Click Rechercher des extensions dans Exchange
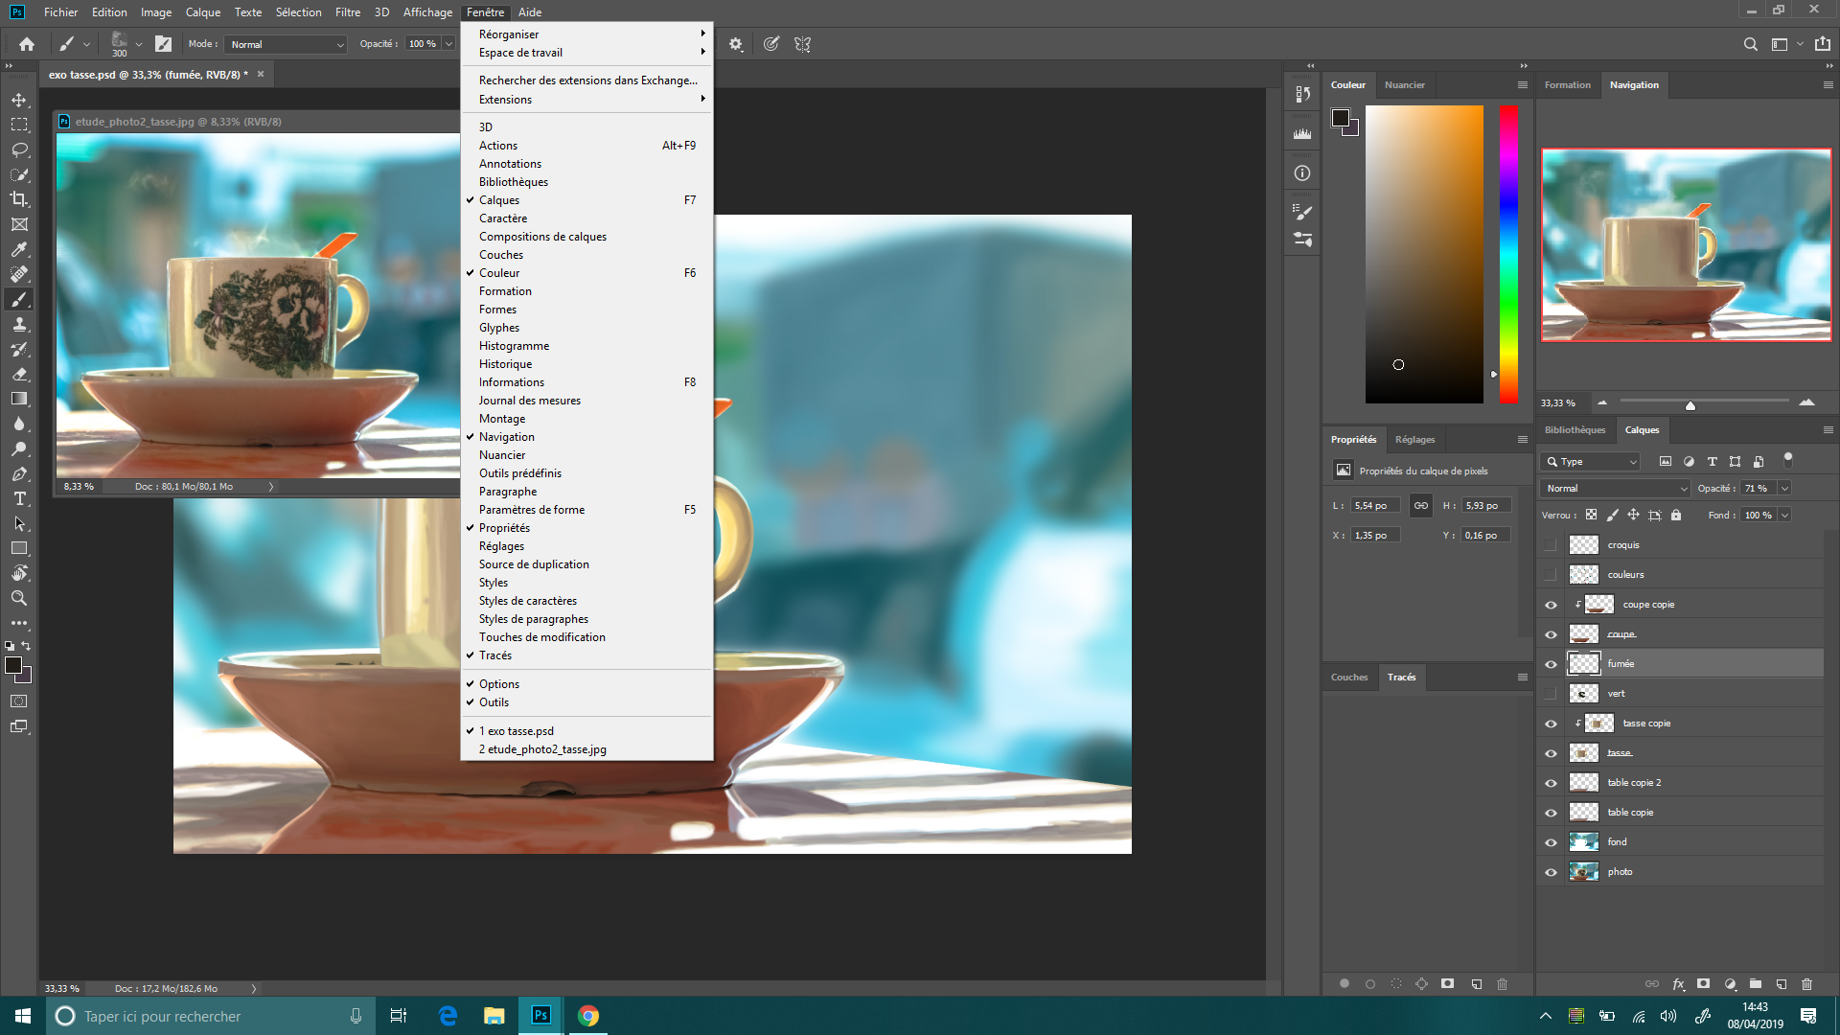Screen dimensions: 1840x1035 coord(587,80)
